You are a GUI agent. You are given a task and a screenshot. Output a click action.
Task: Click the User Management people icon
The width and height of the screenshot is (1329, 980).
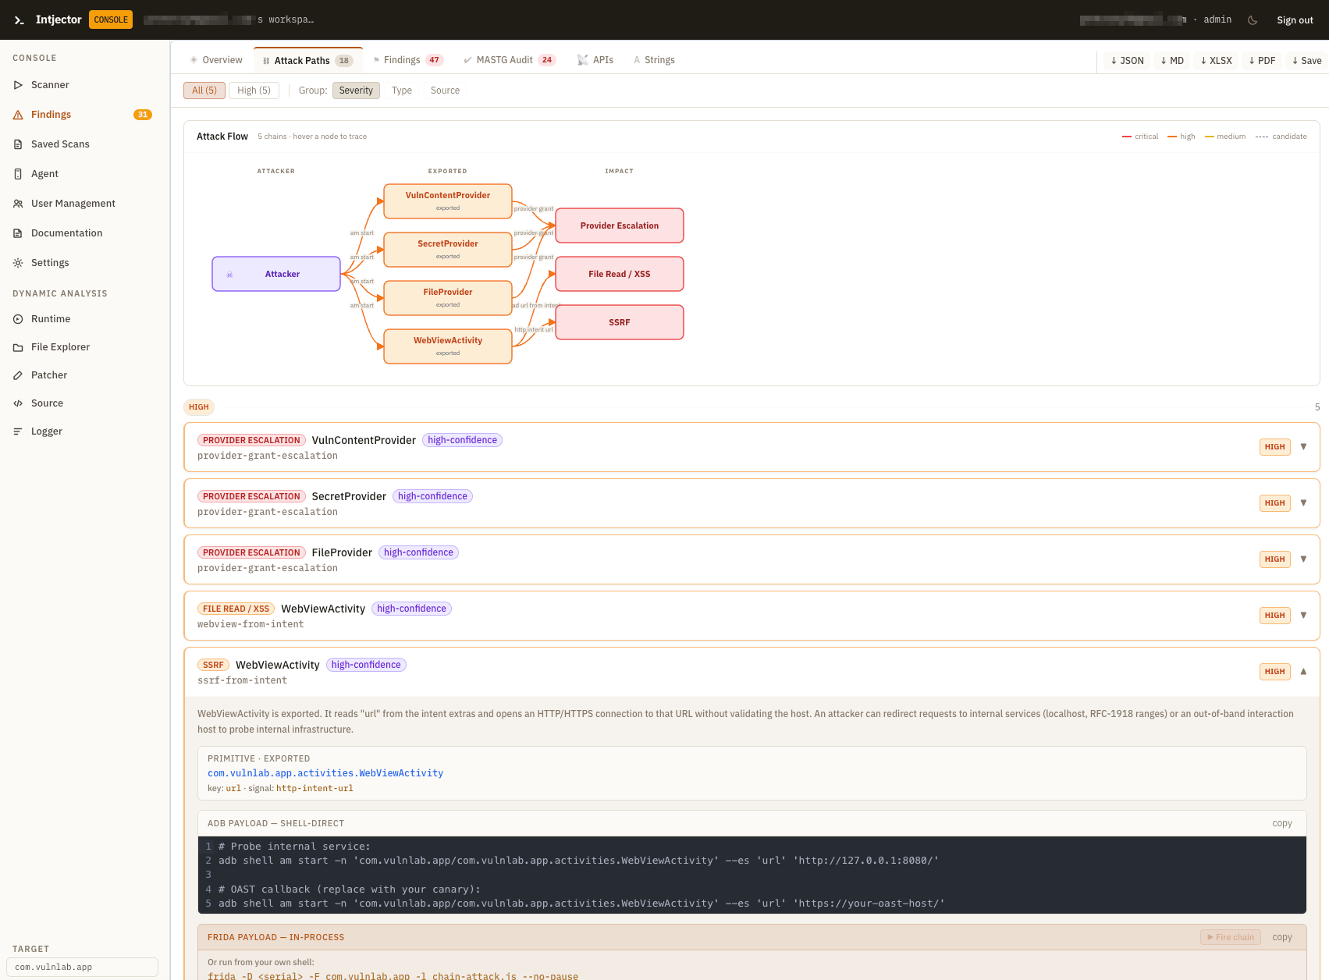pyautogui.click(x=18, y=204)
